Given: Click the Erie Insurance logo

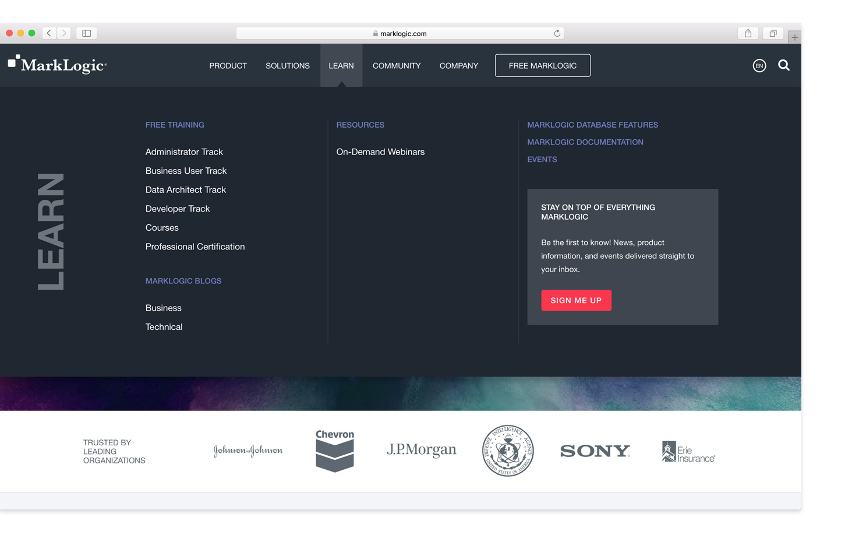Looking at the screenshot, I should [x=688, y=452].
